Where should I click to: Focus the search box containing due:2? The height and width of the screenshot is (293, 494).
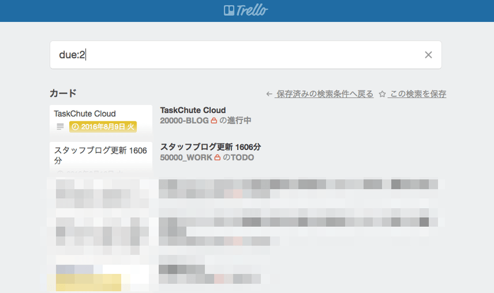[x=246, y=55]
